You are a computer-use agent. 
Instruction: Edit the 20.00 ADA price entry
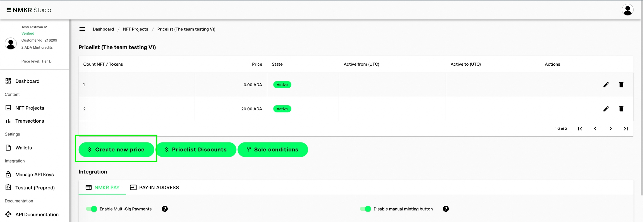tap(606, 109)
